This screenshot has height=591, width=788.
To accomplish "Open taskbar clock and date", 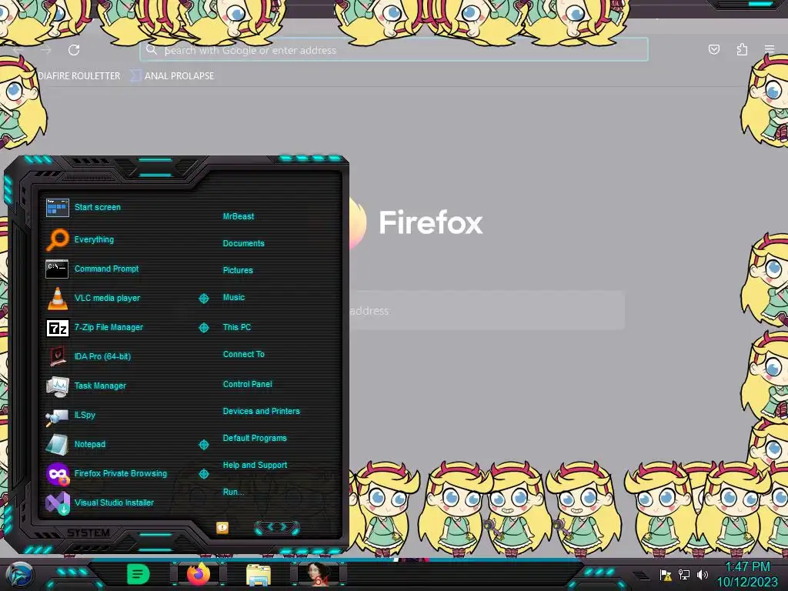I will (748, 574).
